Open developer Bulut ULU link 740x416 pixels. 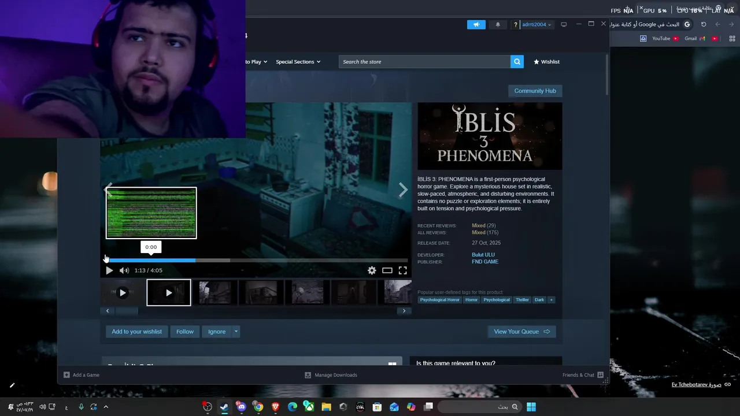tap(483, 255)
